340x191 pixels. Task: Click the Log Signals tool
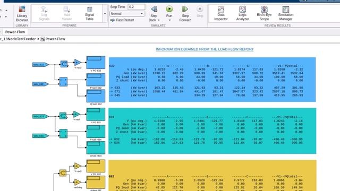pyautogui.click(x=44, y=13)
